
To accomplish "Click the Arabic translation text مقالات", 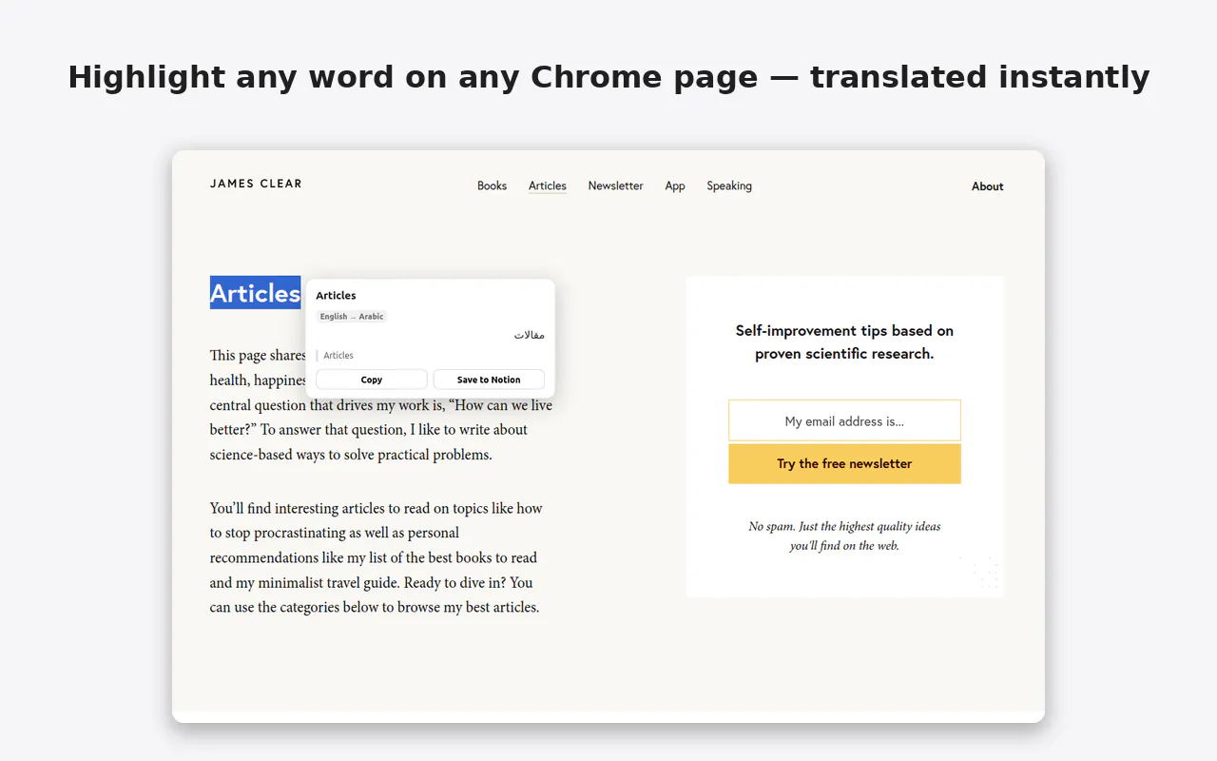I will [x=530, y=335].
